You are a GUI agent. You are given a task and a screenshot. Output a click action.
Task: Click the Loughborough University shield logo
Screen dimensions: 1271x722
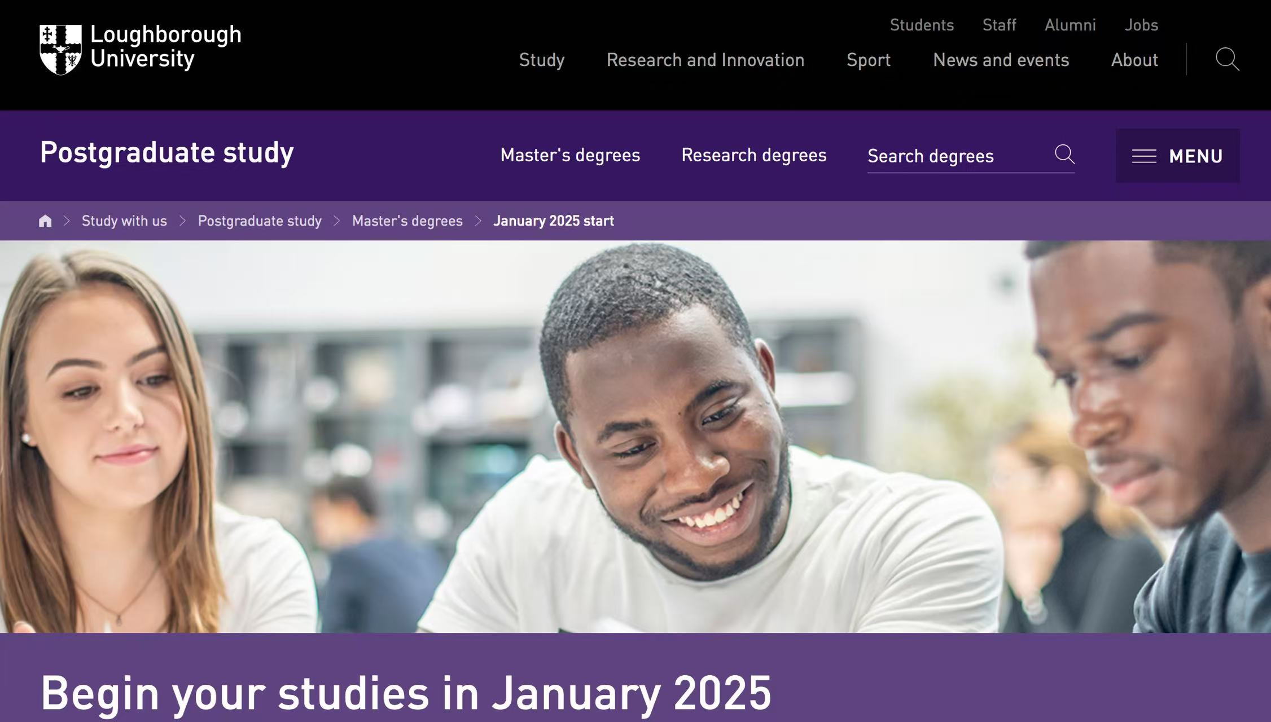click(60, 49)
